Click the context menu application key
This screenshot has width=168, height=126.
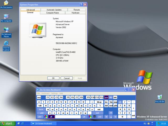(x=94, y=117)
